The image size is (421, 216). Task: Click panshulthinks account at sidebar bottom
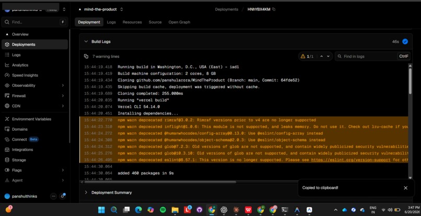(21, 196)
